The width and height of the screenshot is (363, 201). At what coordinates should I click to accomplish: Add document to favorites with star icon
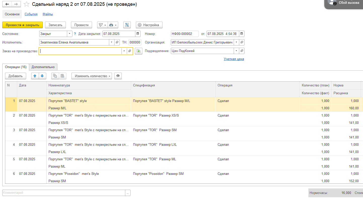pos(26,4)
